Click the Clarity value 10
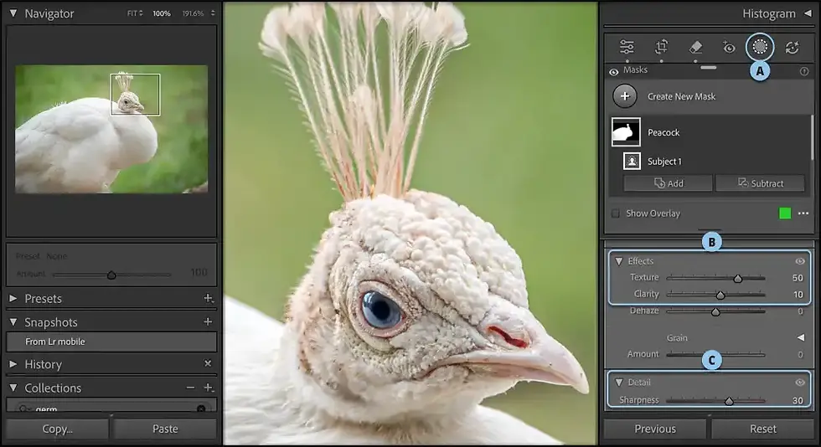The image size is (821, 447). click(798, 295)
